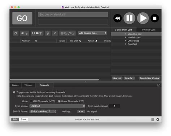Add a Mic cue with microphone icon
171x136 pixels.
tap(27, 33)
